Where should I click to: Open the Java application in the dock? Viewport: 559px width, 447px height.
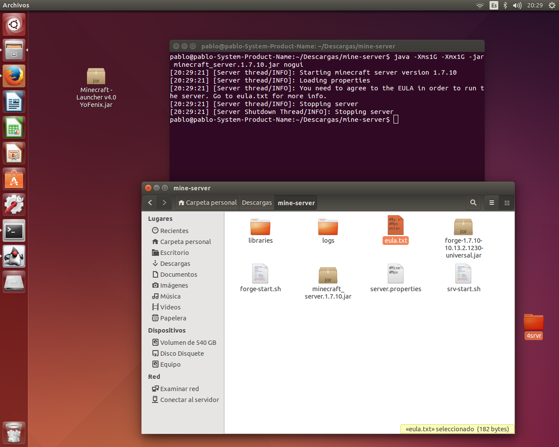(14, 256)
